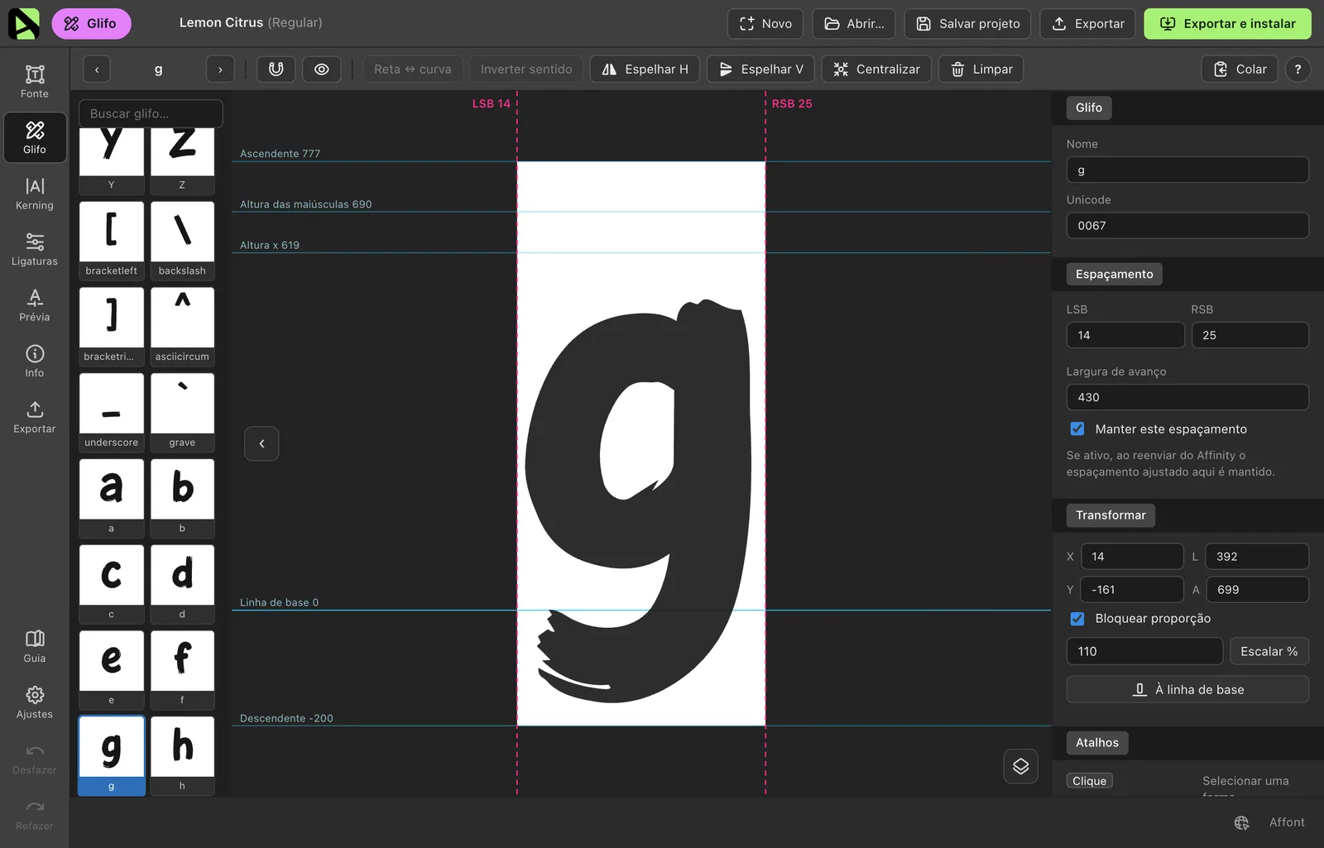Click the layers icon on canvas

1021,766
